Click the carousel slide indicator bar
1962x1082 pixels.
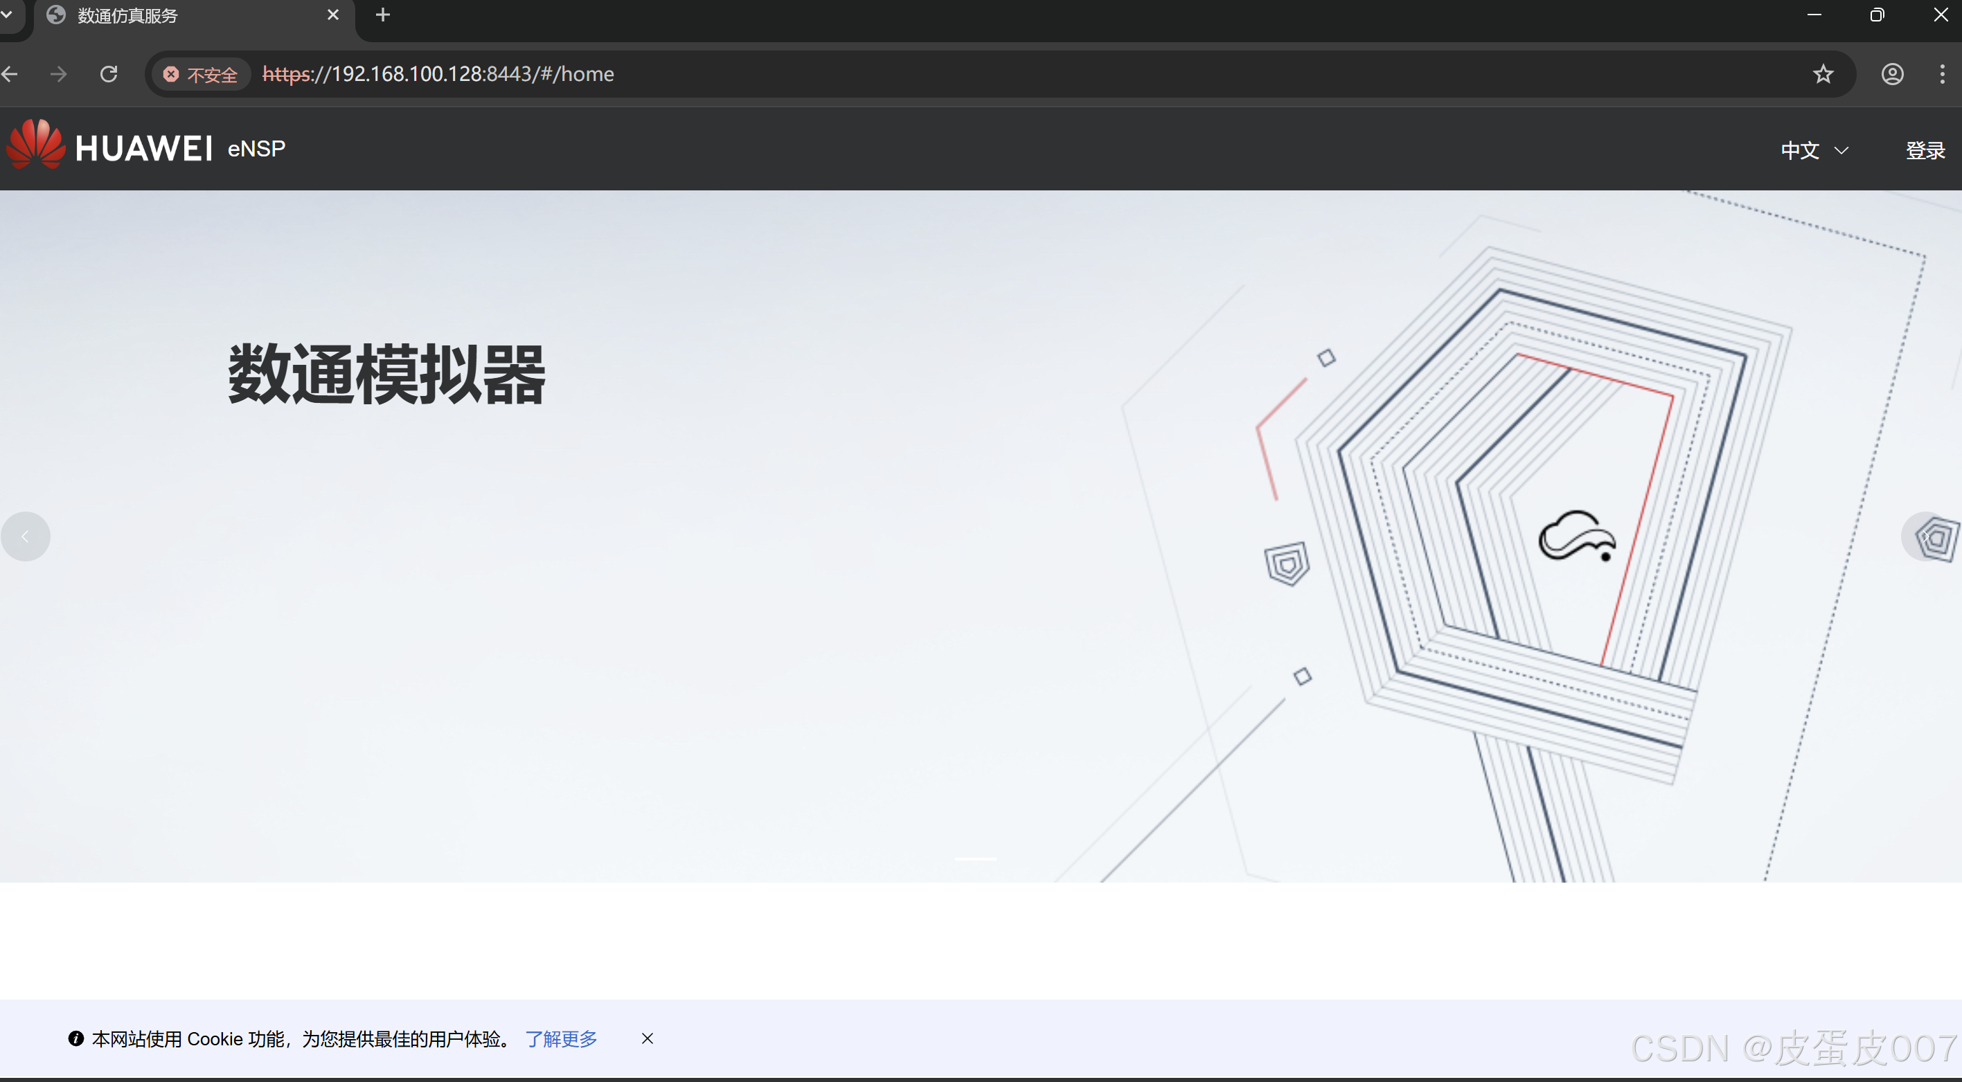click(x=975, y=859)
